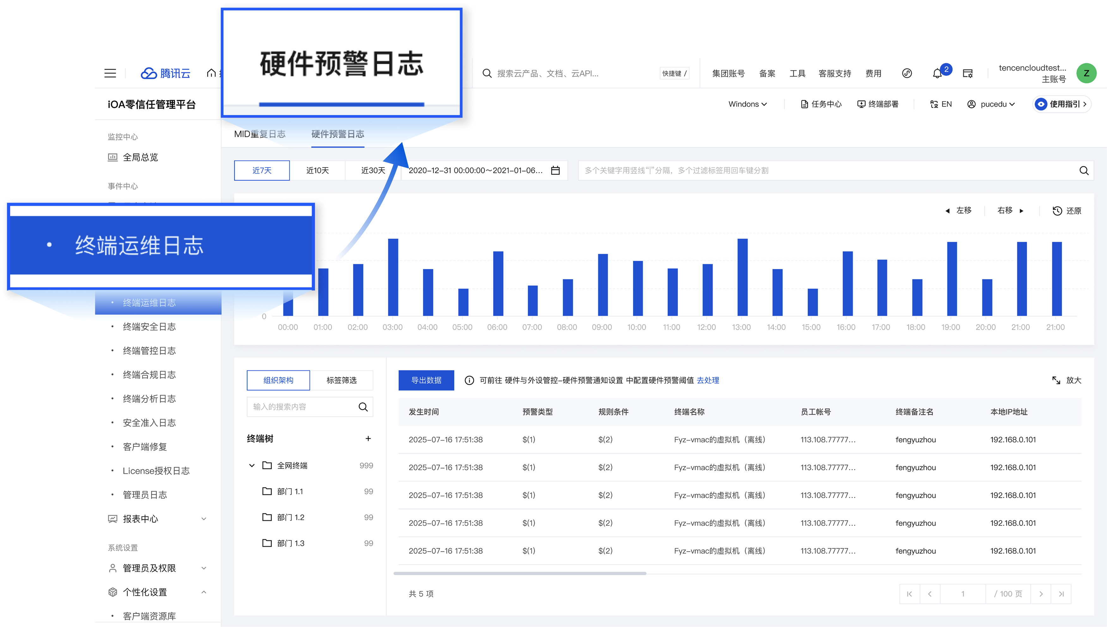1107x627 pixels.
Task: Collapse the 全网终端 tree node
Action: click(252, 465)
